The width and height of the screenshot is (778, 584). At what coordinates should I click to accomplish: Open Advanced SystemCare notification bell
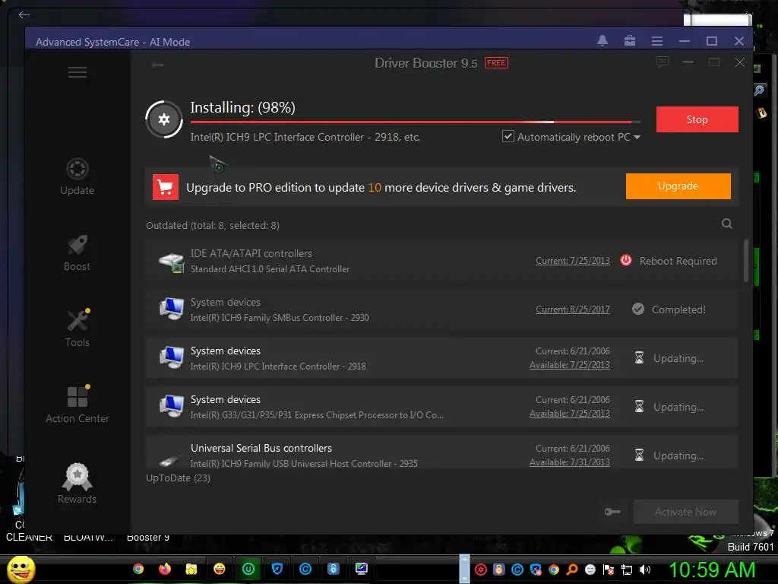[x=602, y=41]
